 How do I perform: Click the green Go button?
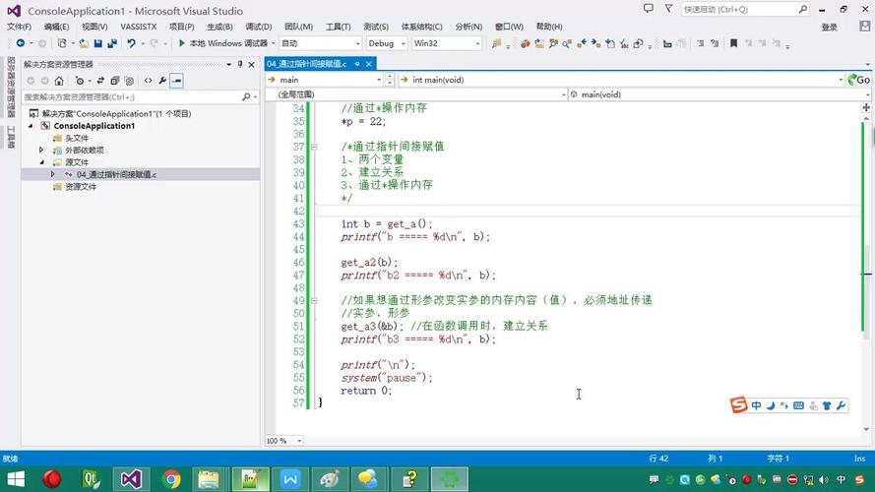859,80
